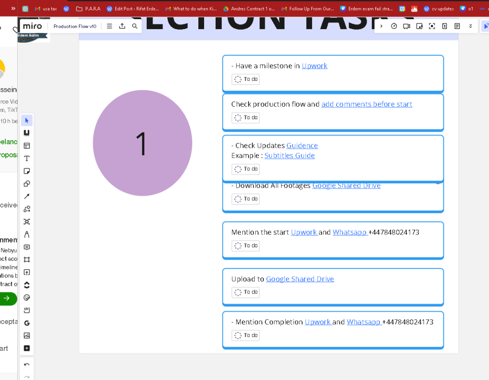The image size is (489, 380).
Task: Click the export board icon
Action: point(122,26)
